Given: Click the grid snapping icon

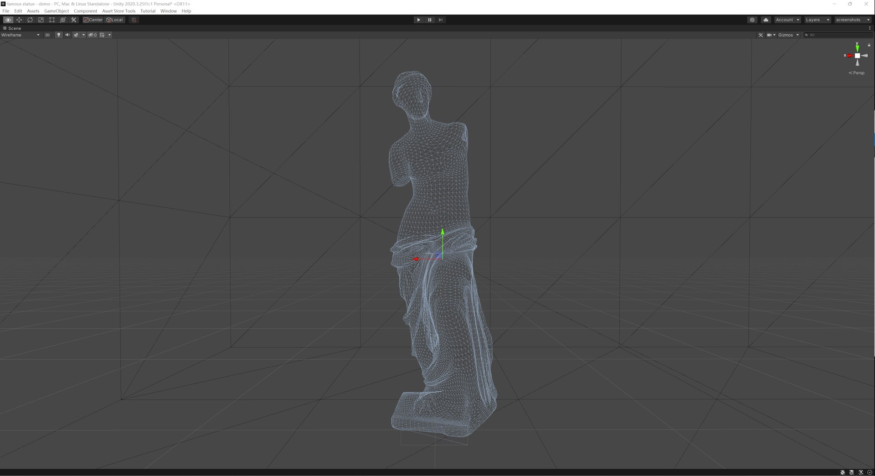Looking at the screenshot, I should pos(134,20).
